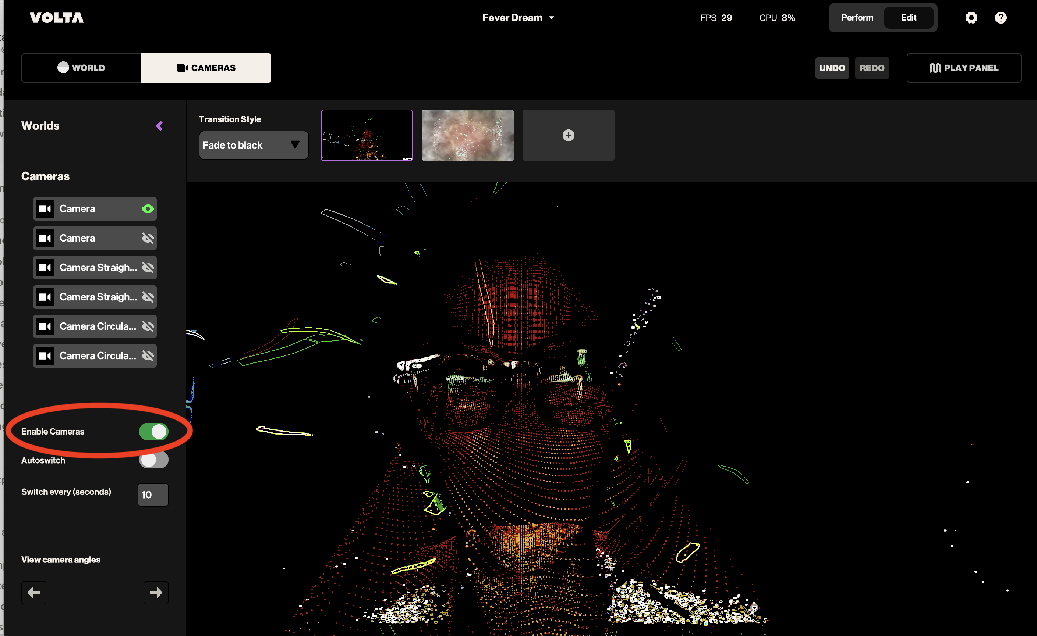Show the second Camera via crossed-eye icon
Viewport: 1037px width, 636px height.
(x=148, y=238)
